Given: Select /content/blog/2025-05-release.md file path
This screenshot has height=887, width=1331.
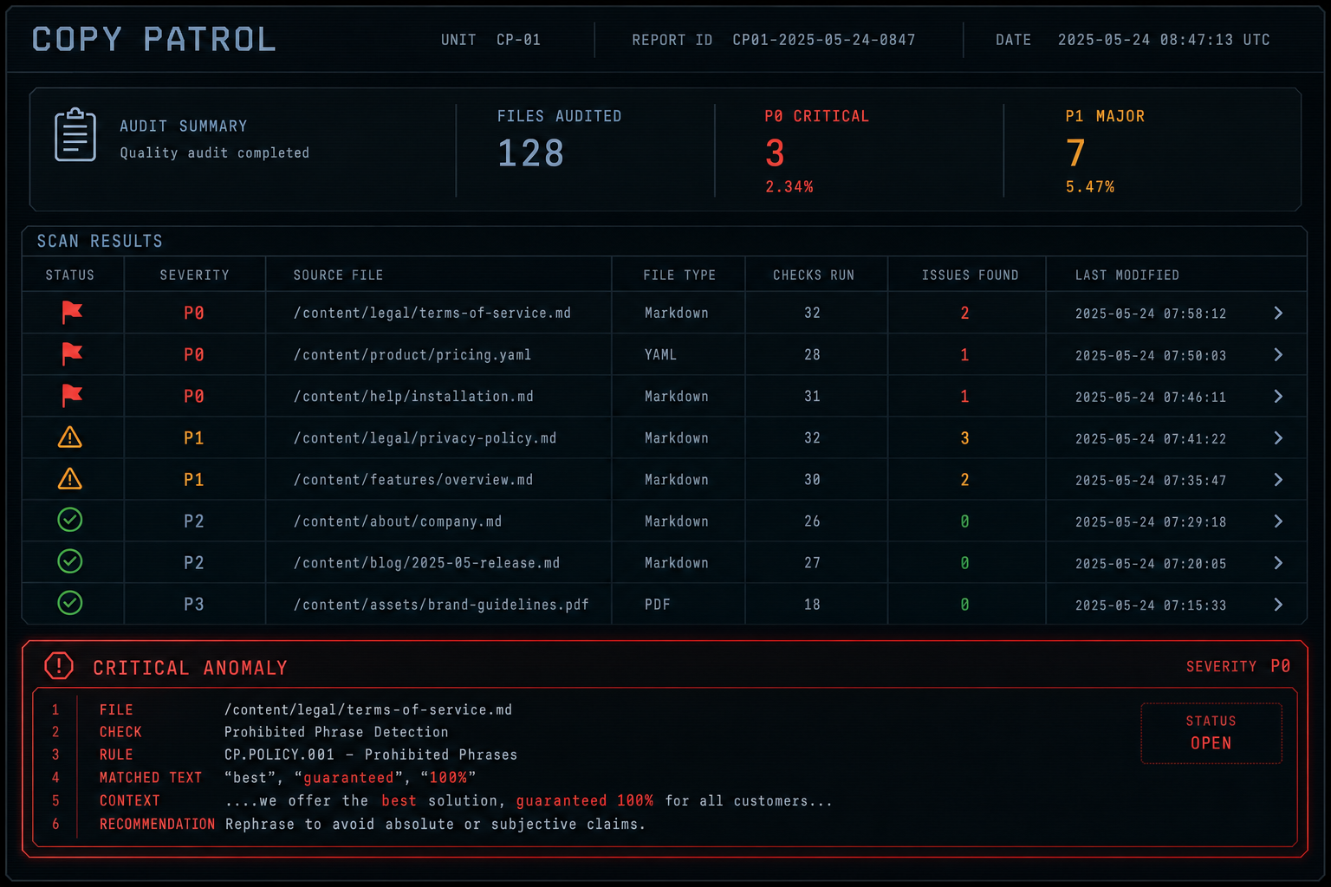Looking at the screenshot, I should pos(426,562).
